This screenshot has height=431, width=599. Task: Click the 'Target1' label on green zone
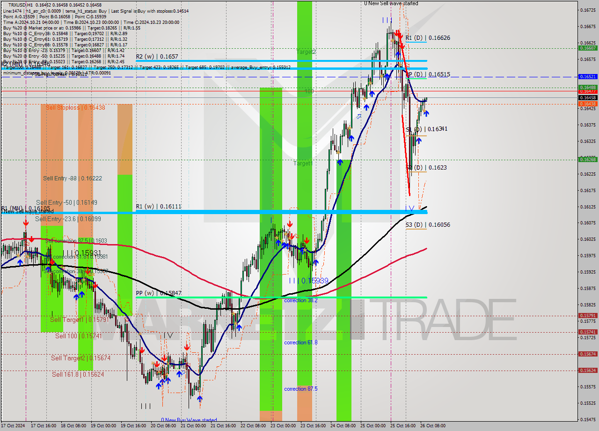point(303,163)
